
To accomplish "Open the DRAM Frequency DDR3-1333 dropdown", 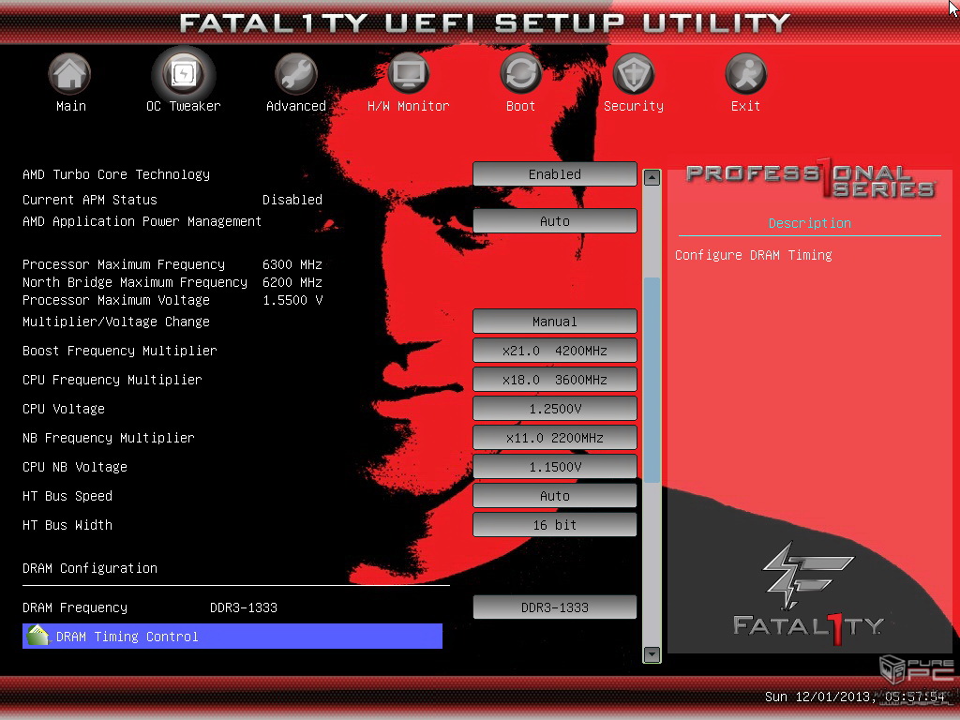I will 555,607.
